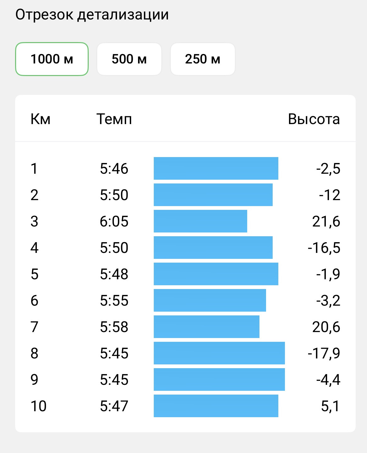This screenshot has width=367, height=453.
Task: Click the Км column header
Action: 41,119
